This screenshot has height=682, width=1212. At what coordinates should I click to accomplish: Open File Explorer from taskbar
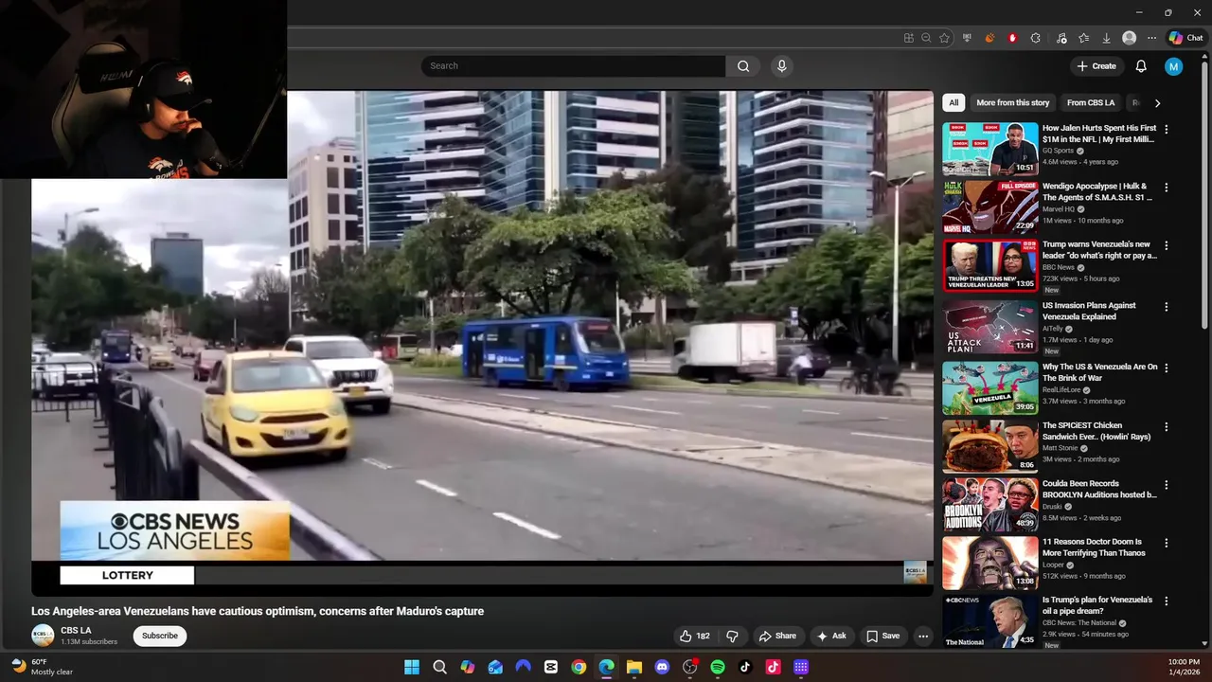634,667
